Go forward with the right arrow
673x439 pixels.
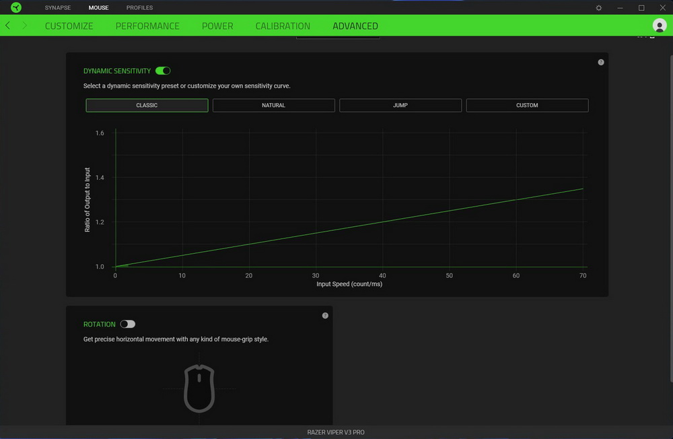pos(25,26)
